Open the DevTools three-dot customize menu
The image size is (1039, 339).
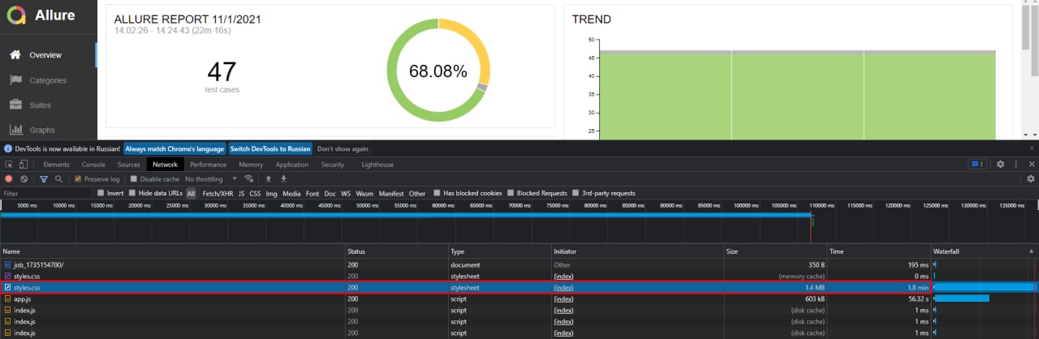point(1015,164)
